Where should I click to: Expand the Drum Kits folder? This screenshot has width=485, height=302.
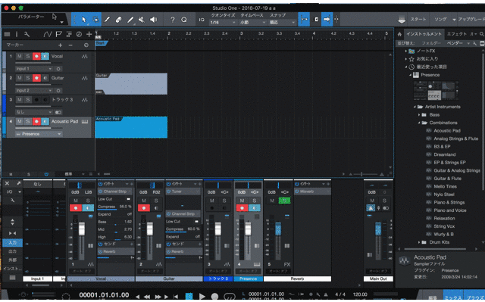(x=419, y=242)
